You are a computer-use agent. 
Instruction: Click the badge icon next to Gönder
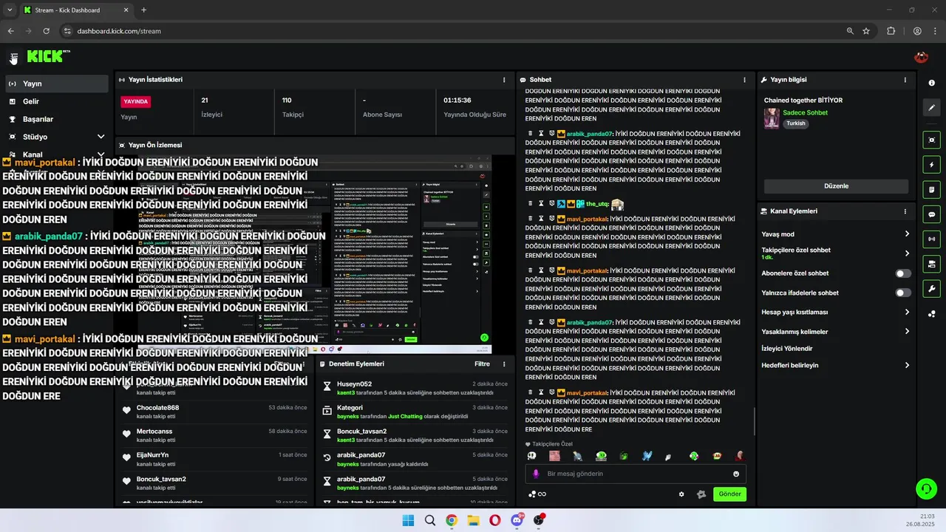pos(701,494)
